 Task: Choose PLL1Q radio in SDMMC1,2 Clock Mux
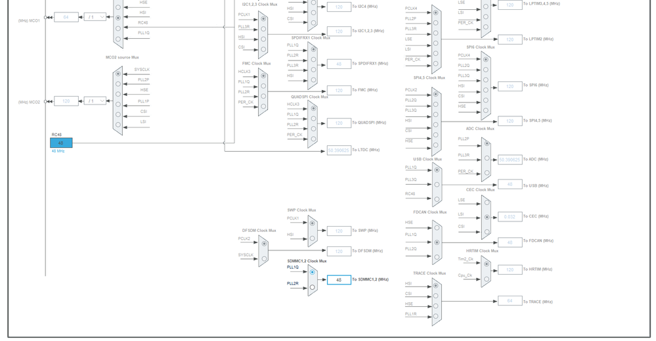[312, 272]
